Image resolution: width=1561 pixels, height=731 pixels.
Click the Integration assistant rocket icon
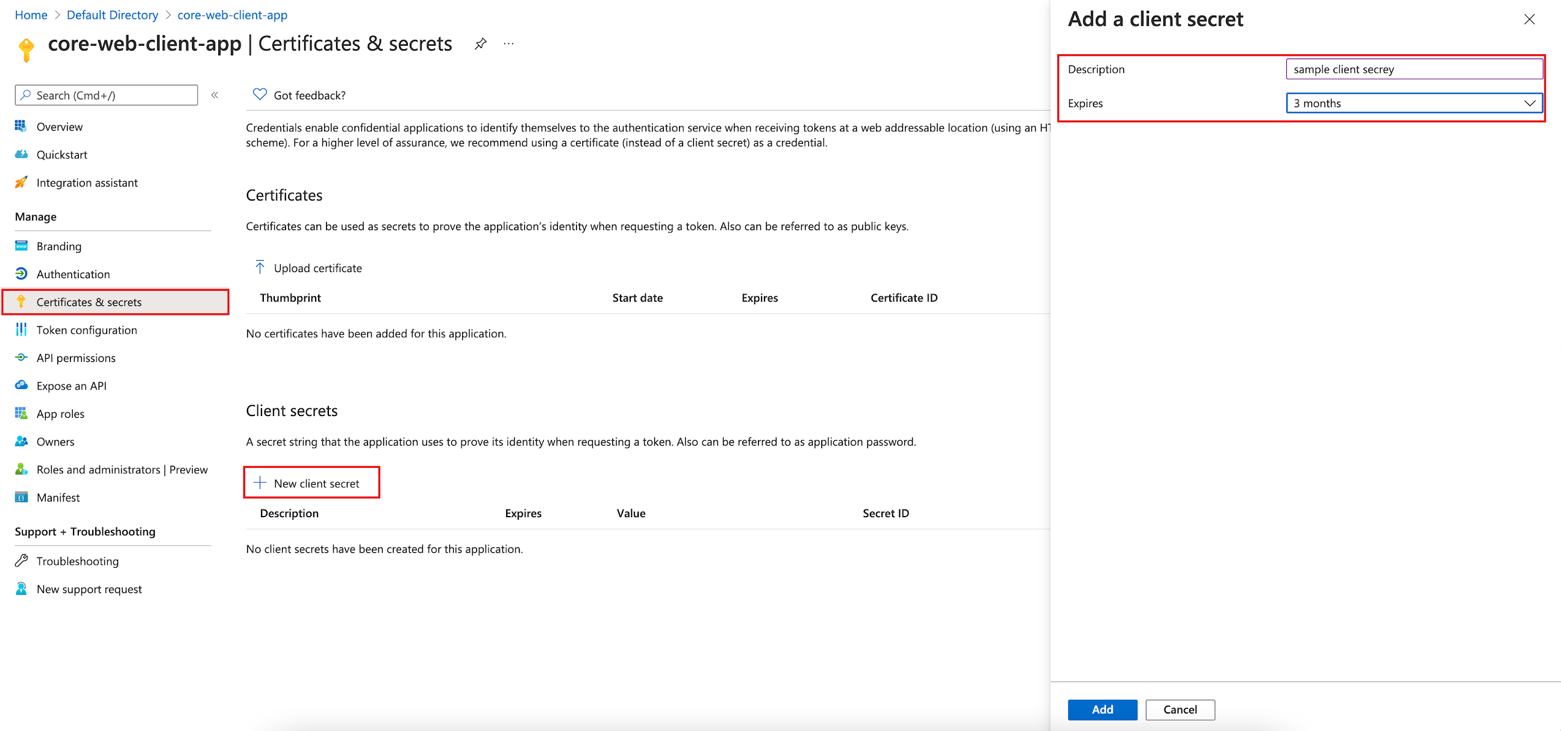21,182
